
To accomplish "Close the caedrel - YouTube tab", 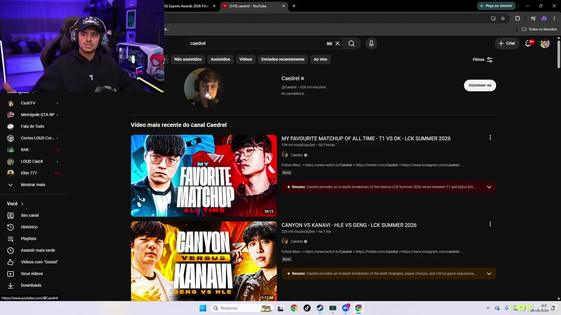I will click(284, 6).
